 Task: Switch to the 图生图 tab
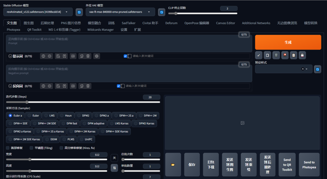[28, 23]
